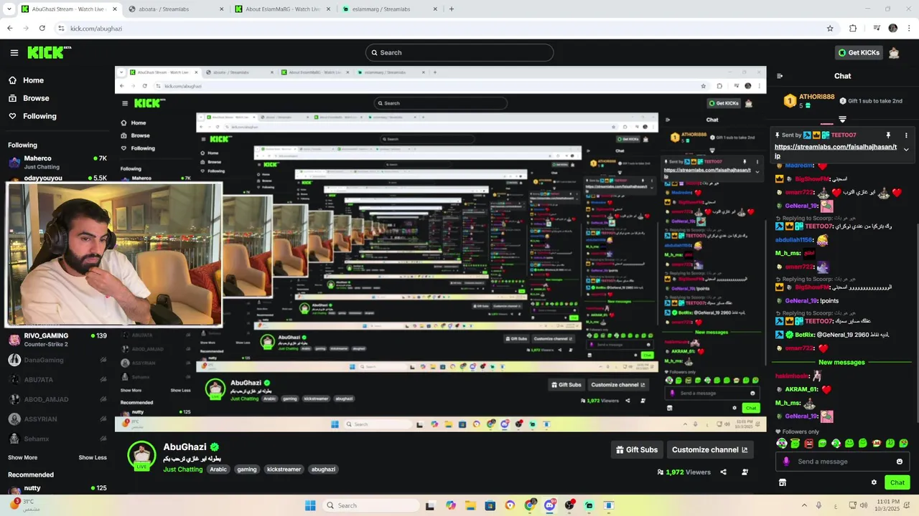Click the Send a message field

[x=842, y=462]
